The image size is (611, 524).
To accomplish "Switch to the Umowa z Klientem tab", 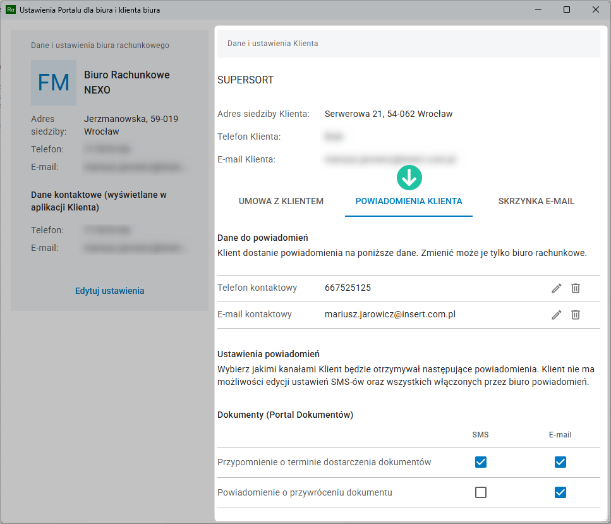I will point(281,201).
